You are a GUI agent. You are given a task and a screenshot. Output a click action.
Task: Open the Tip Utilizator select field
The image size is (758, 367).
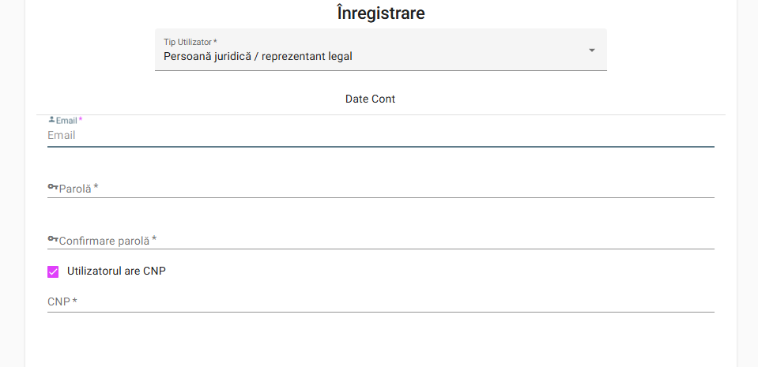(x=380, y=50)
